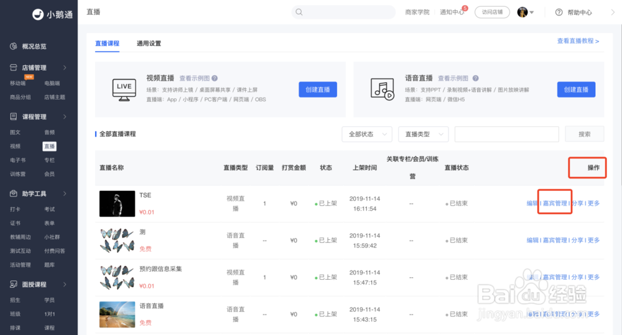Open 查看示例图 link for 视频直播
The width and height of the screenshot is (622, 335).
pos(194,78)
